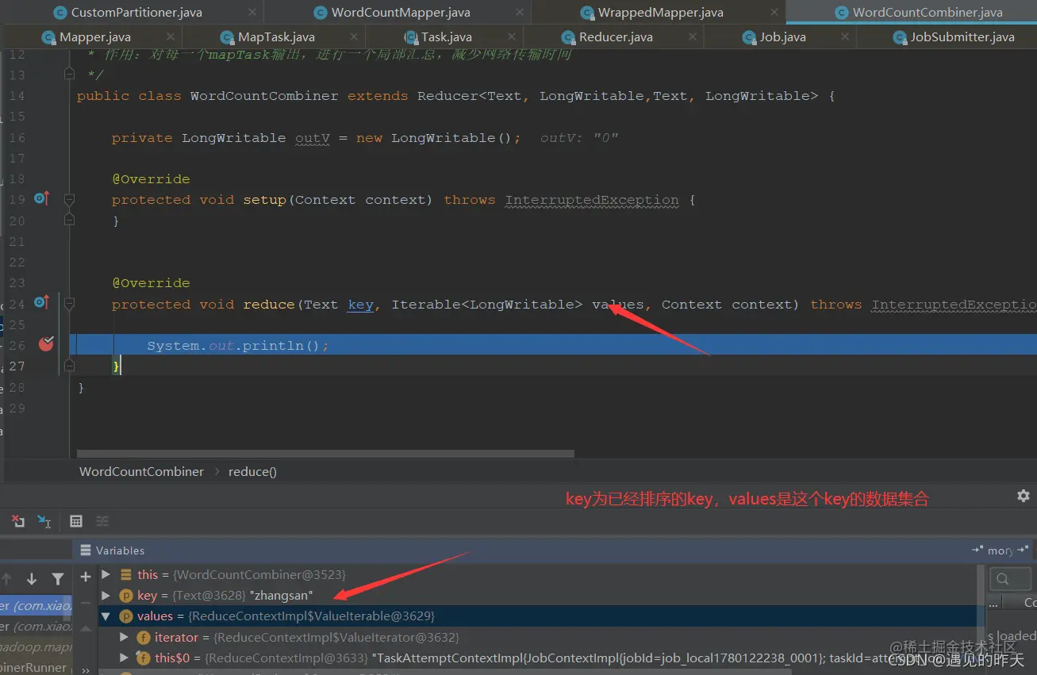Collapse the 'values' variable node
1037x675 pixels.
pos(106,616)
